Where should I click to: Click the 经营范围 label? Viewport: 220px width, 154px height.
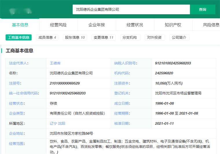coord(17,144)
